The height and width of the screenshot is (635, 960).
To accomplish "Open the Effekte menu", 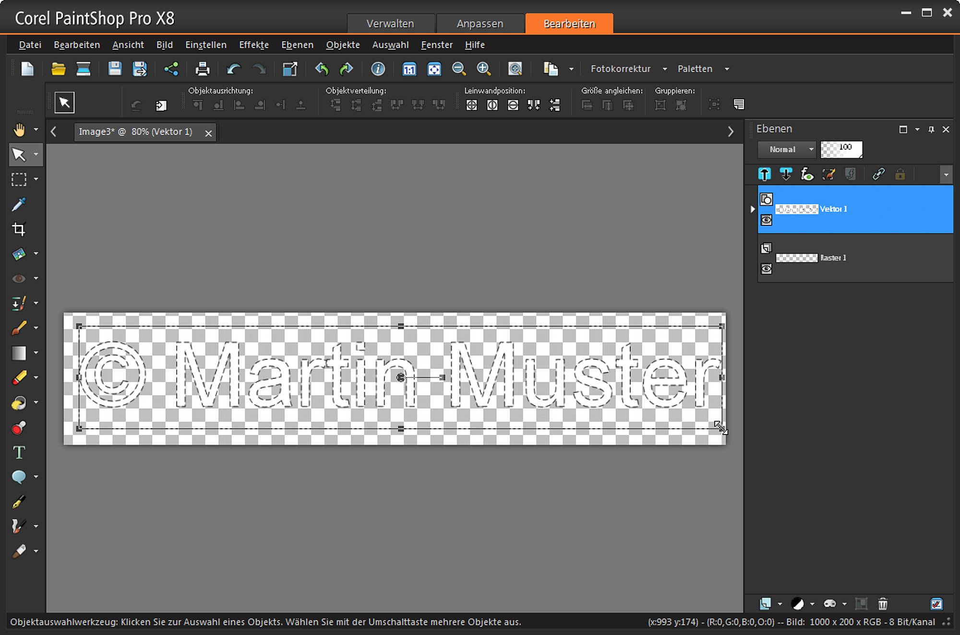I will (254, 45).
